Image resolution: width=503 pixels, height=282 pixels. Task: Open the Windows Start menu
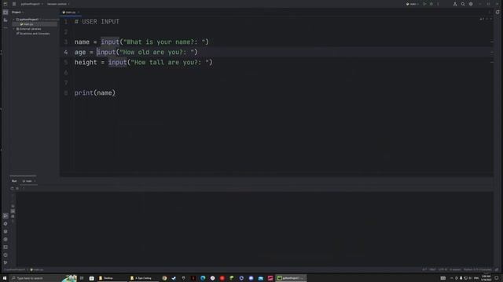click(5, 278)
